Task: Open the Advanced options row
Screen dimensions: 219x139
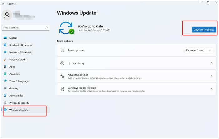Action: click(x=137, y=76)
